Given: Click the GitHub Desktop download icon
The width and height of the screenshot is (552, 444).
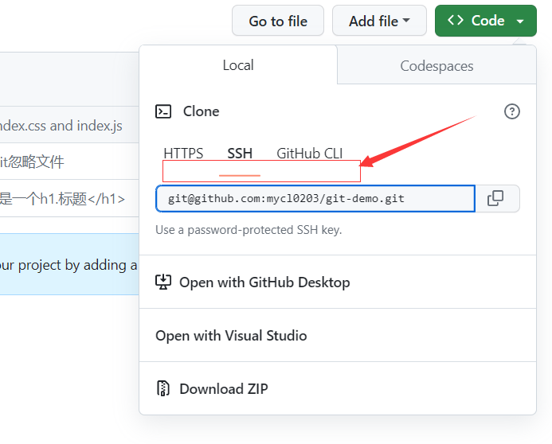Looking at the screenshot, I should [163, 282].
